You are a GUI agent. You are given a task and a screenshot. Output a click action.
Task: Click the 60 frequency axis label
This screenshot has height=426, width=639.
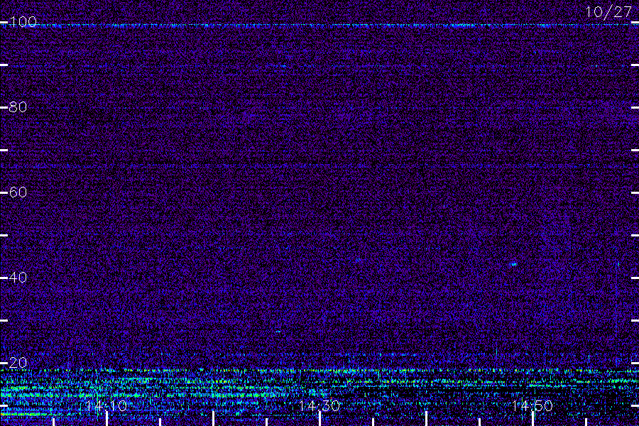point(18,192)
